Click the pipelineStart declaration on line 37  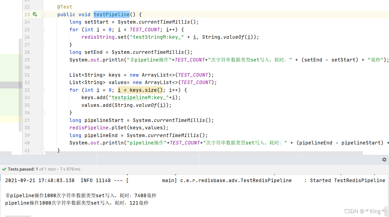pos(104,120)
